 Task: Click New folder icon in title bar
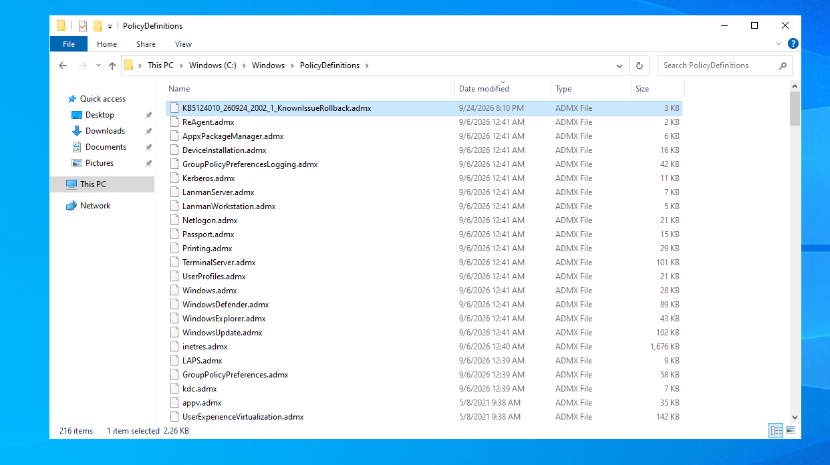98,26
